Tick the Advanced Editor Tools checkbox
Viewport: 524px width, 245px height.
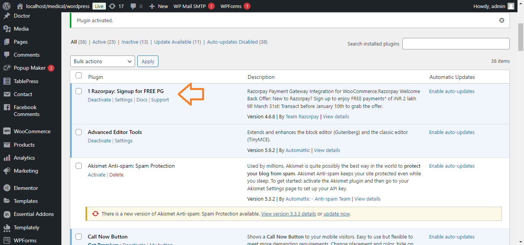click(79, 132)
